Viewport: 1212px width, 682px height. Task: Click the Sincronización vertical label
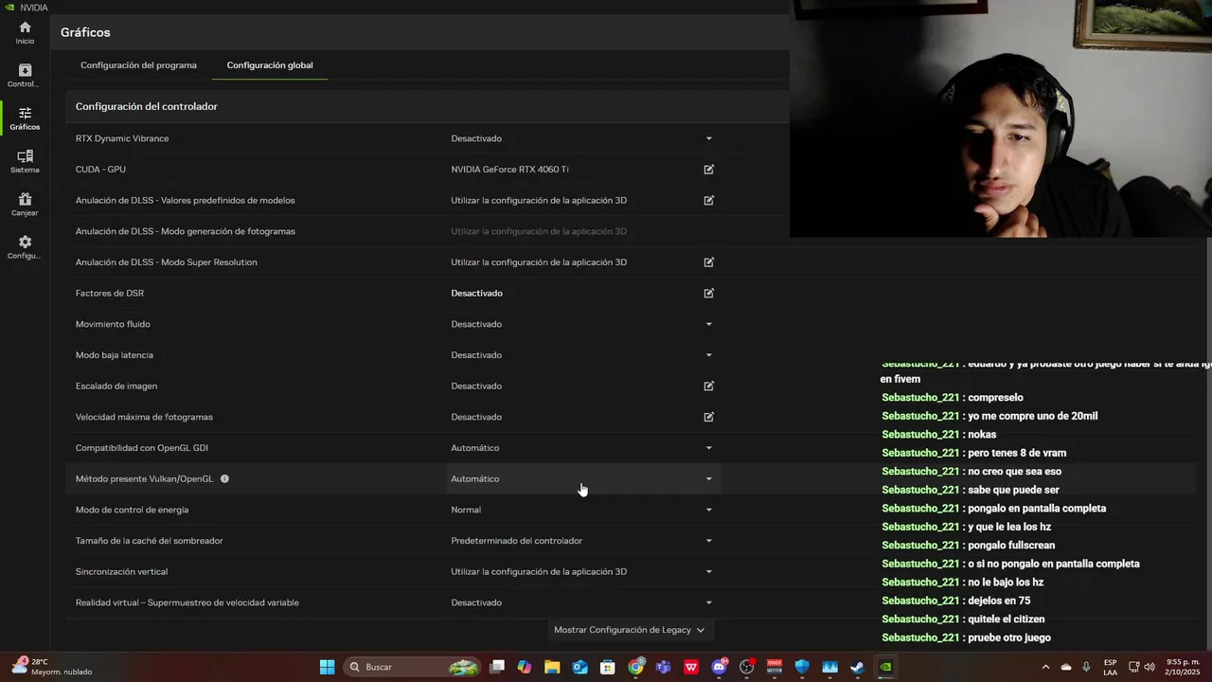[121, 572]
